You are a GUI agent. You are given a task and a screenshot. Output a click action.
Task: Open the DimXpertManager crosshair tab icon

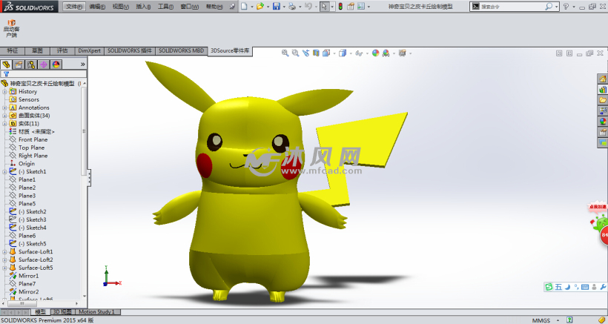tap(44, 65)
